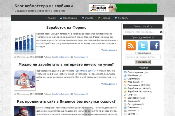The width and height of the screenshot is (175, 116).
Task: Select the Раскрутка и SEO (14) category
Action: coord(139,85)
